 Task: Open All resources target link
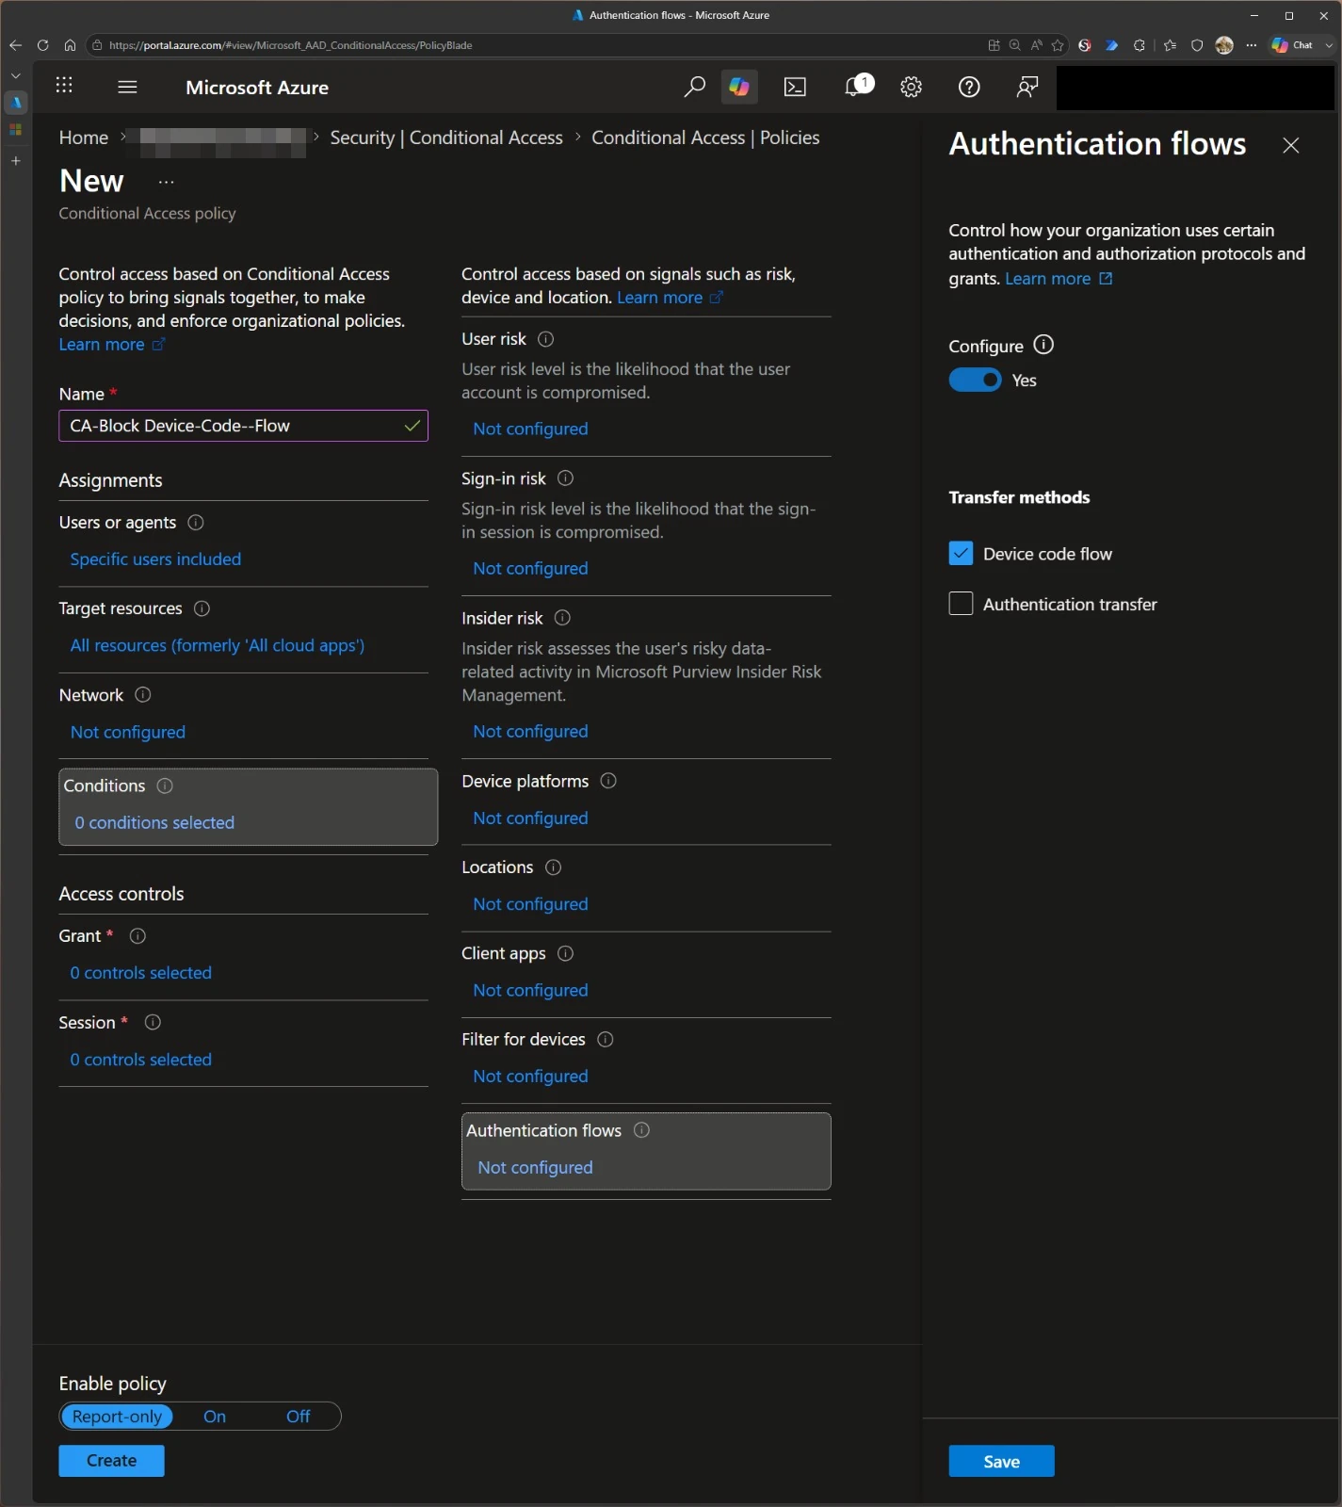[x=218, y=646]
